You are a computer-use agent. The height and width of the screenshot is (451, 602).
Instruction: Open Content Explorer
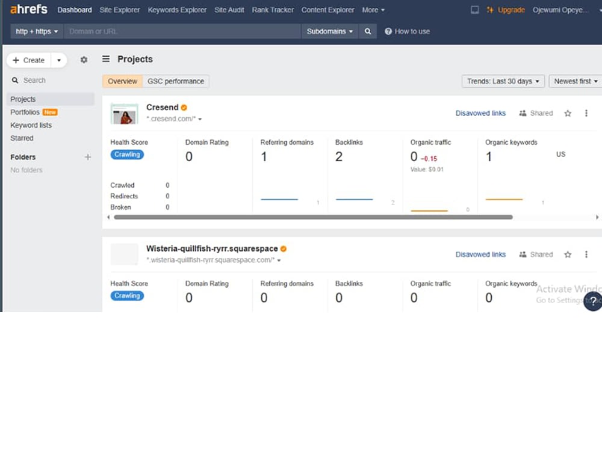click(x=327, y=10)
